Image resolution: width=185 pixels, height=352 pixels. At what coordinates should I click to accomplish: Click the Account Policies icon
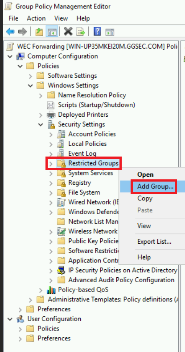tap(61, 134)
